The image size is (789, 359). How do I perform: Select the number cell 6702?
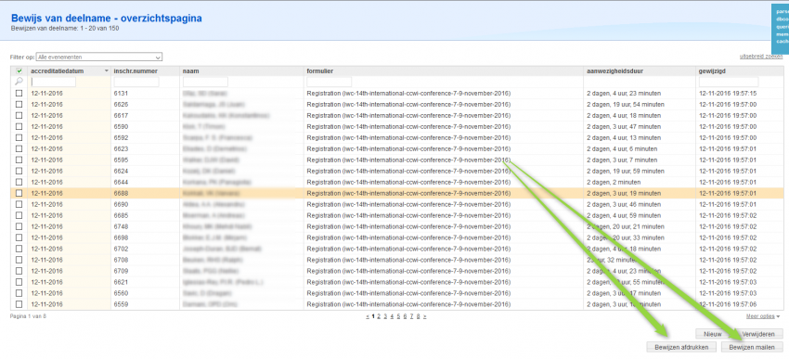pos(121,249)
